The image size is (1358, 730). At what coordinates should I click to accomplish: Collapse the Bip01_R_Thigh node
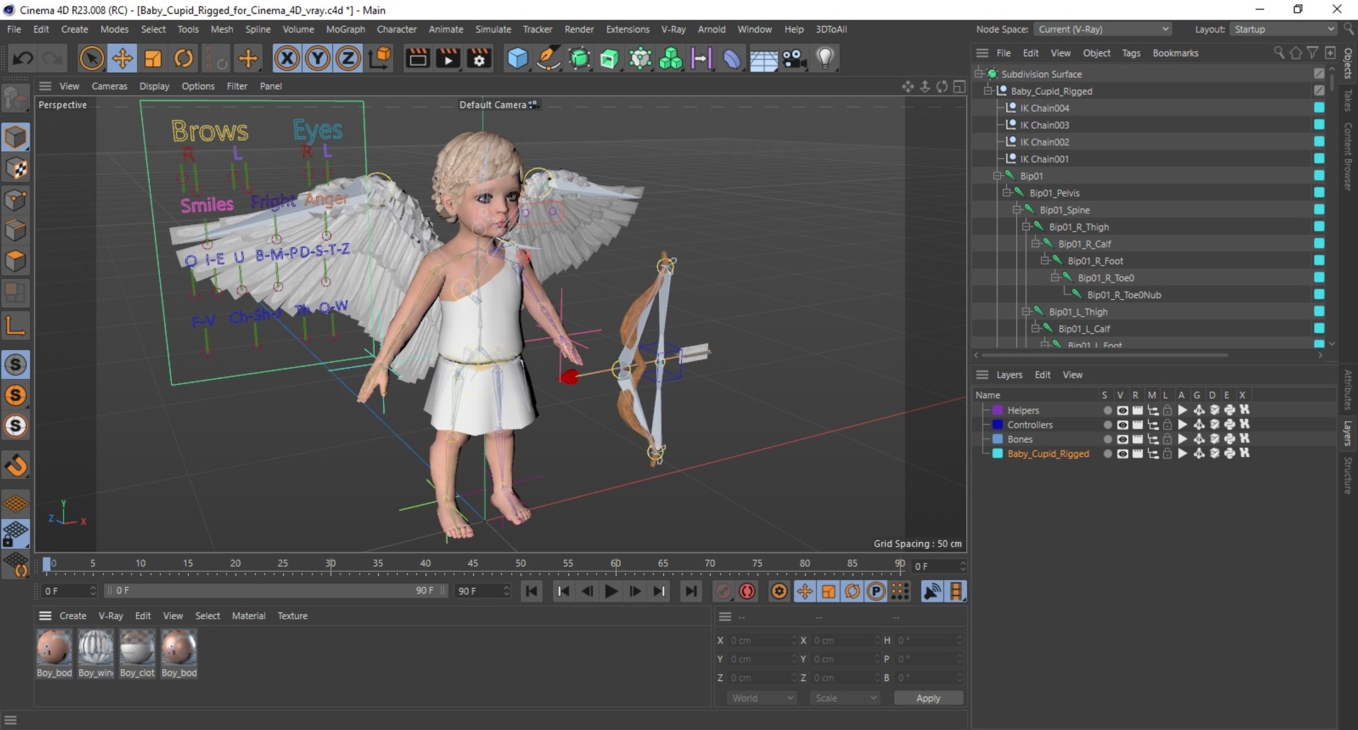coord(1026,227)
